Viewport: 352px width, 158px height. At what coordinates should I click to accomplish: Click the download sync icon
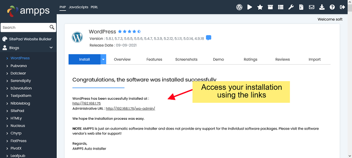coord(322,7)
